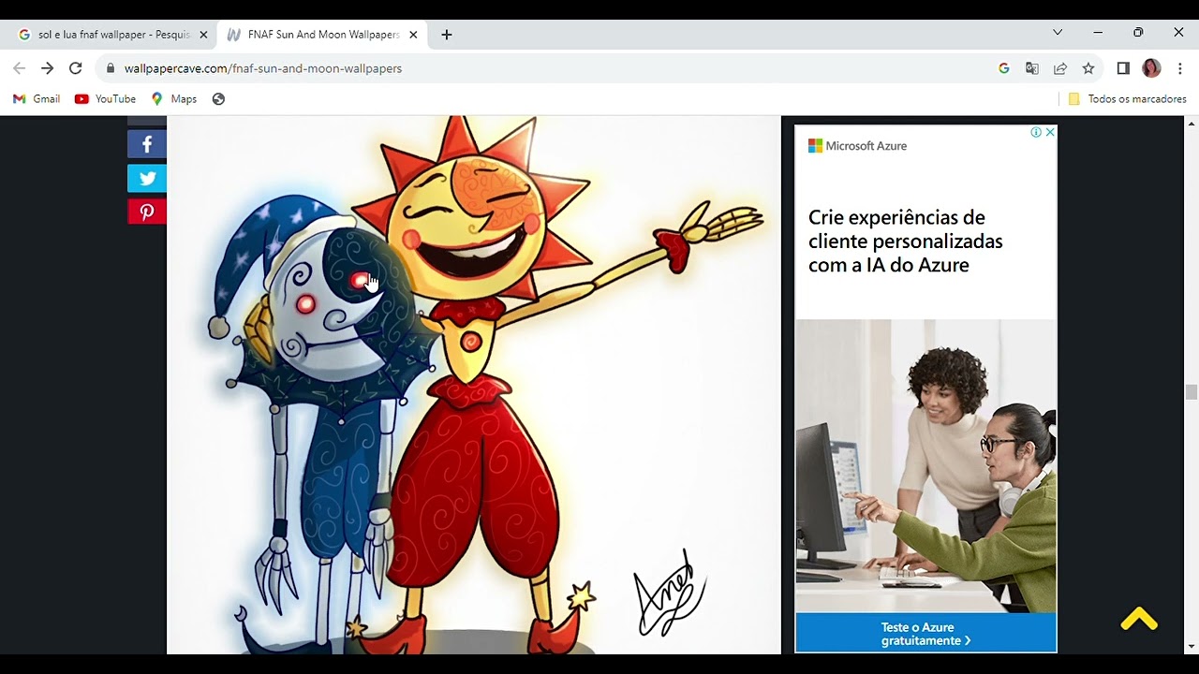Viewport: 1199px width, 674px height.
Task: Switch to the Google search tab
Action: 113,35
